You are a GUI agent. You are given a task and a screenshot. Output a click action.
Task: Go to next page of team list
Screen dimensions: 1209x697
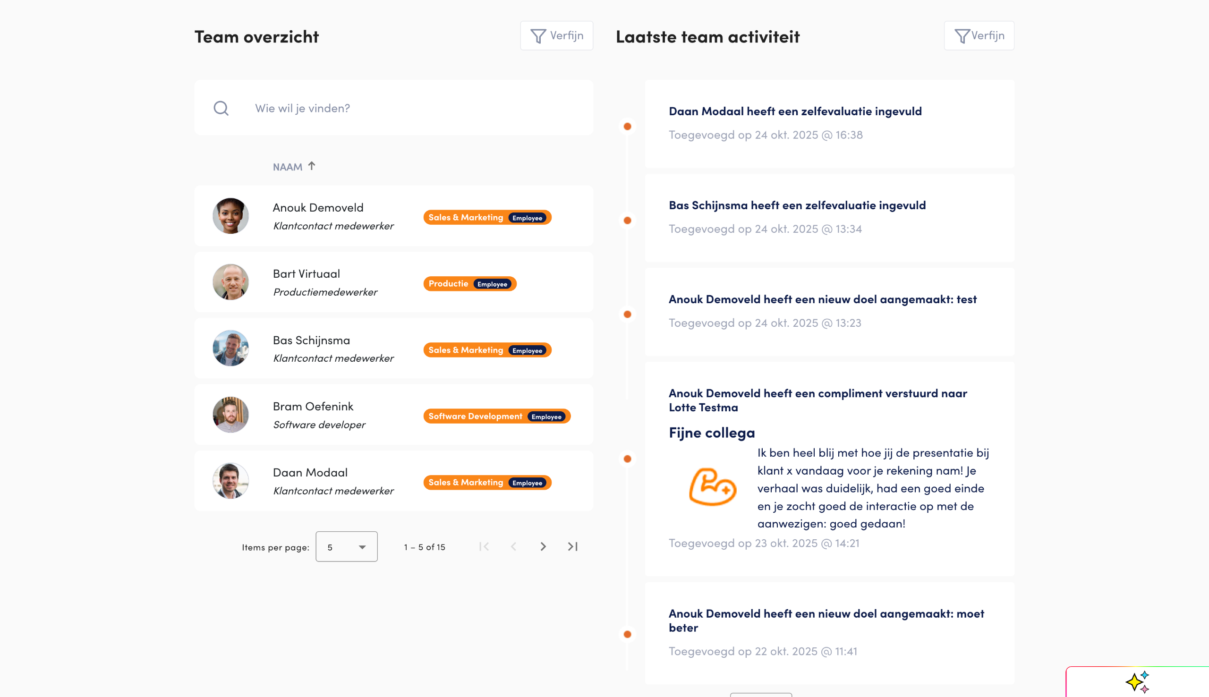543,547
